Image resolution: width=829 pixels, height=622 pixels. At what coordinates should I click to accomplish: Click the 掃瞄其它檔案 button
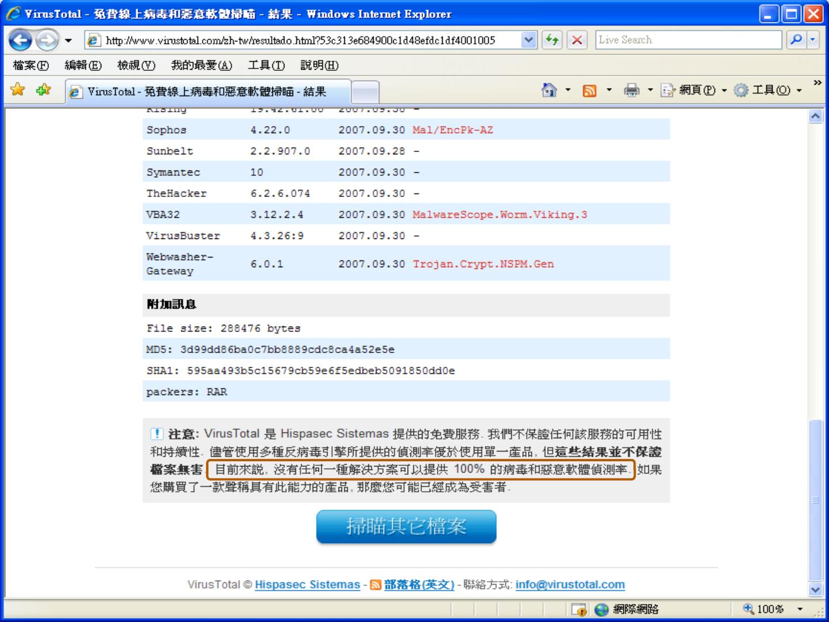(x=406, y=526)
